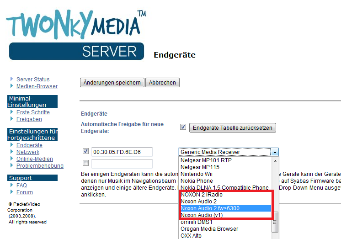The image size is (341, 239).
Task: Select Noxon Audio 2 fw>6300 option
Action: click(225, 208)
